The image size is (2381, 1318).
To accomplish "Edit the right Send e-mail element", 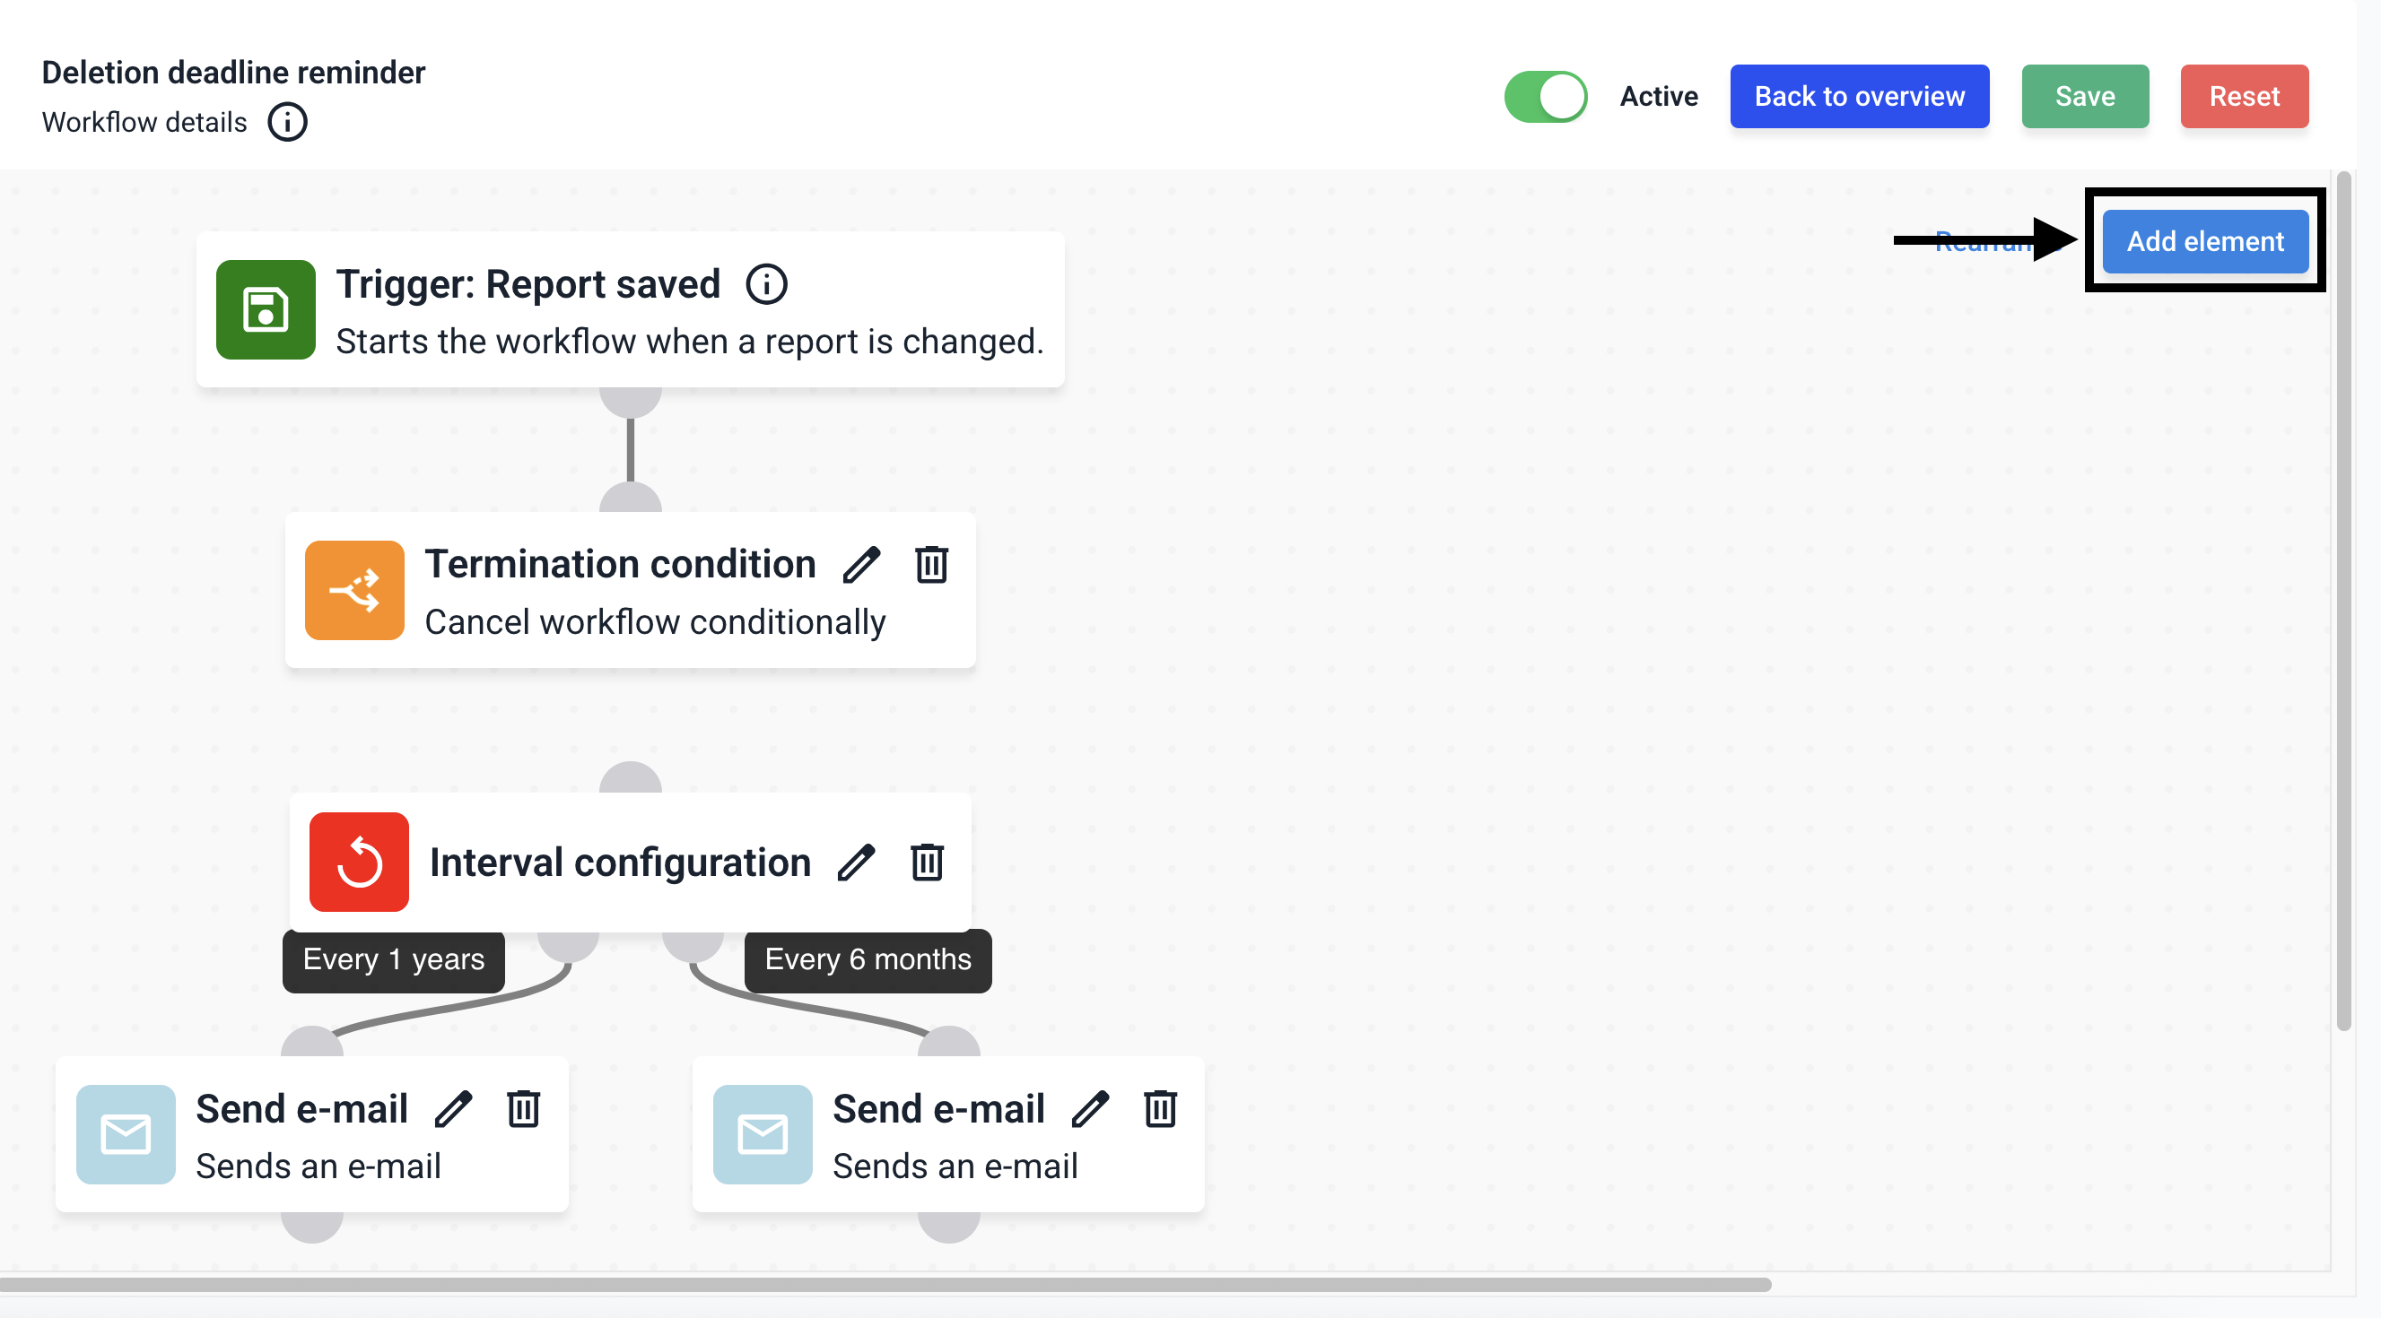I will (1090, 1109).
